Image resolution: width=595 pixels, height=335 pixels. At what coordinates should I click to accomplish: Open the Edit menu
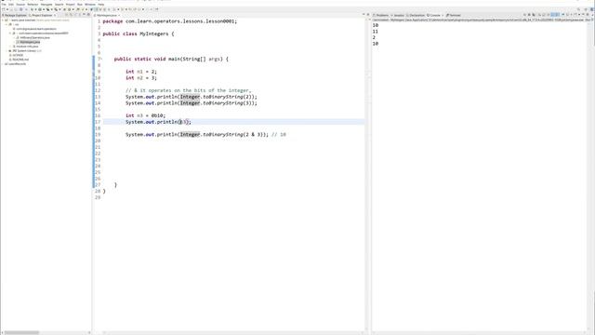point(11,5)
